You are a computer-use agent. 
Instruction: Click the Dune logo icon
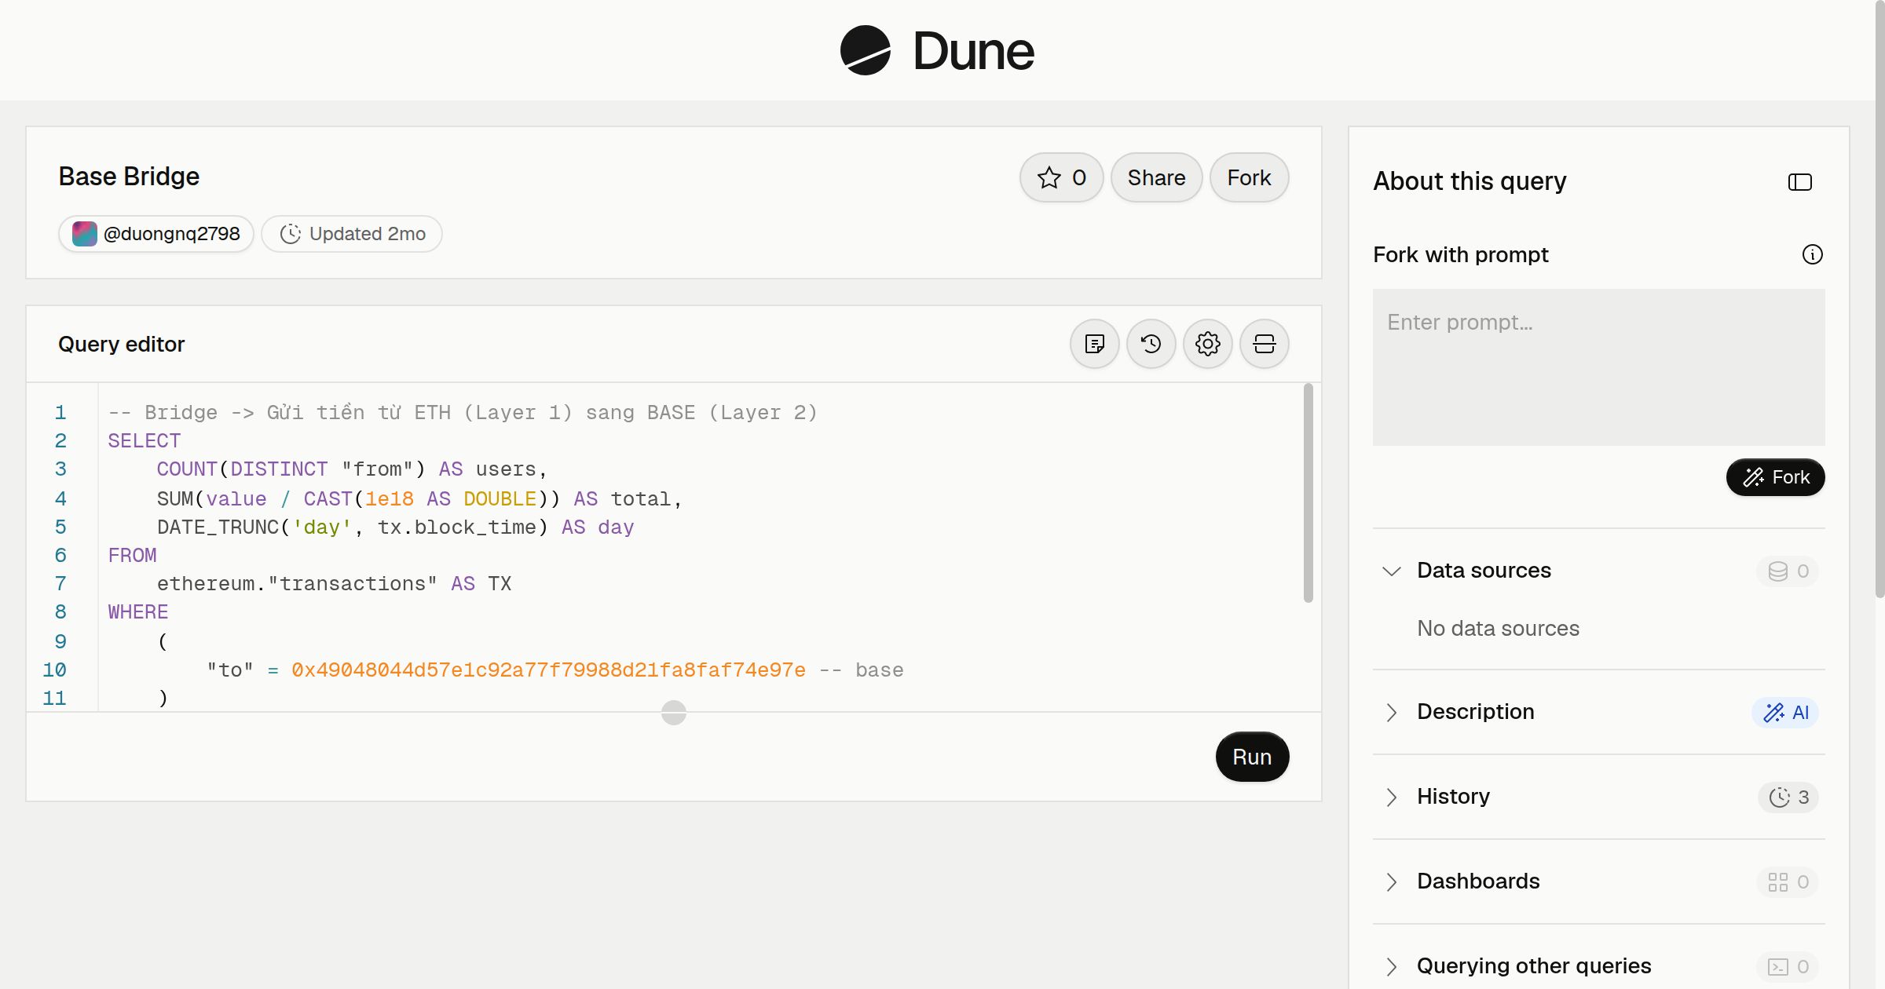[865, 50]
